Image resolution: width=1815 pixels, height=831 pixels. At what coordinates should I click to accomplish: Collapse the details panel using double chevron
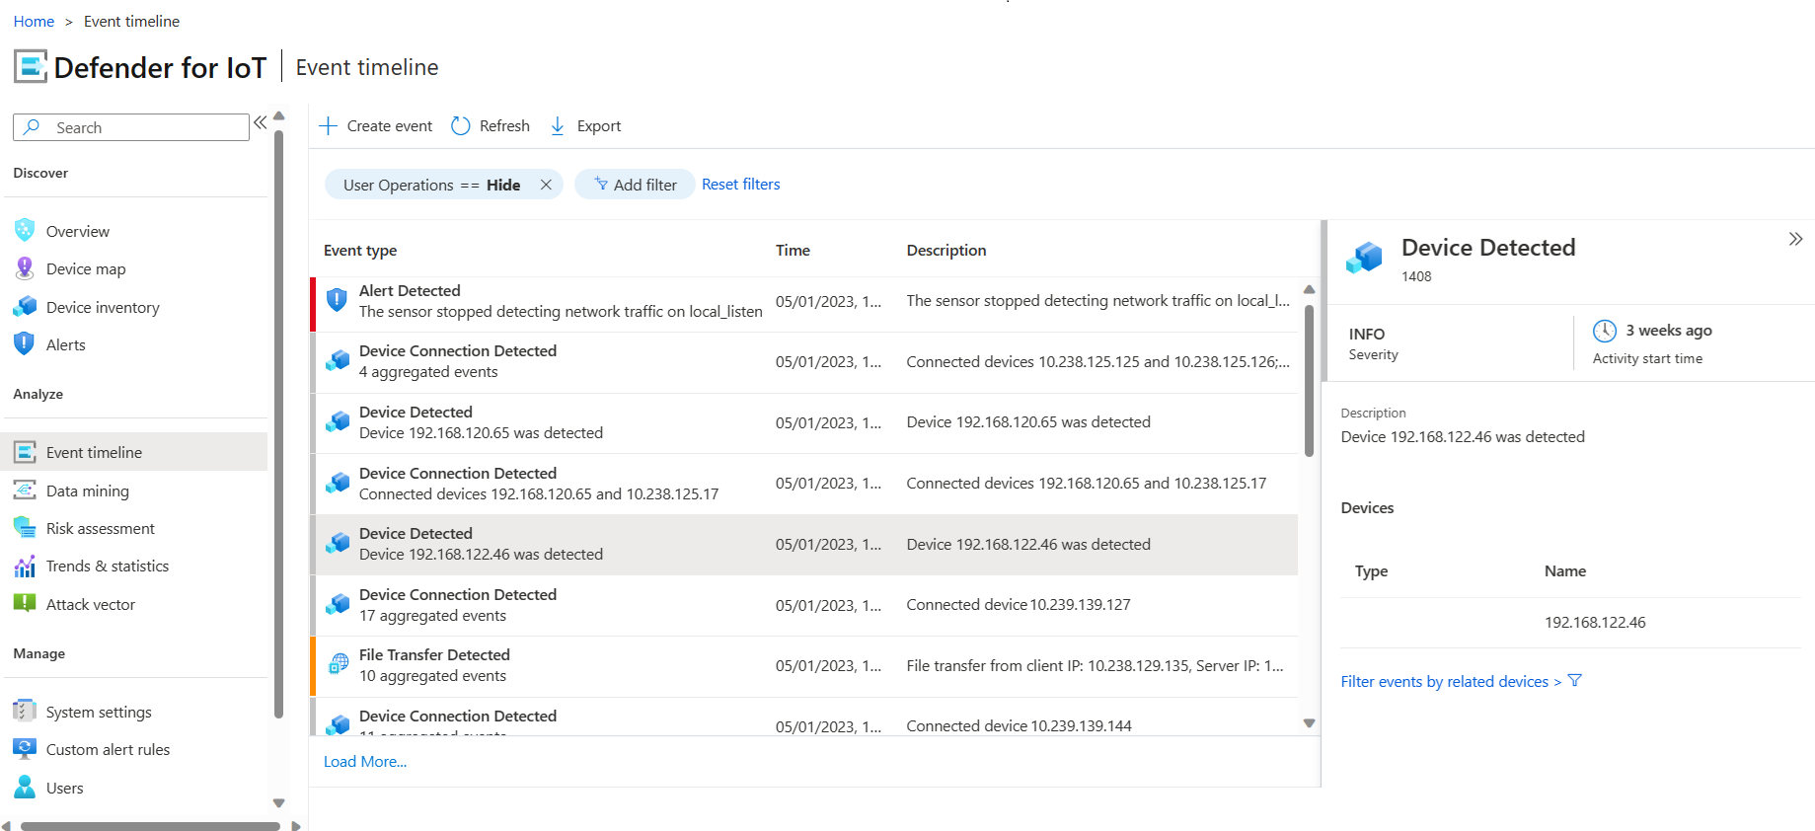[x=1795, y=239]
